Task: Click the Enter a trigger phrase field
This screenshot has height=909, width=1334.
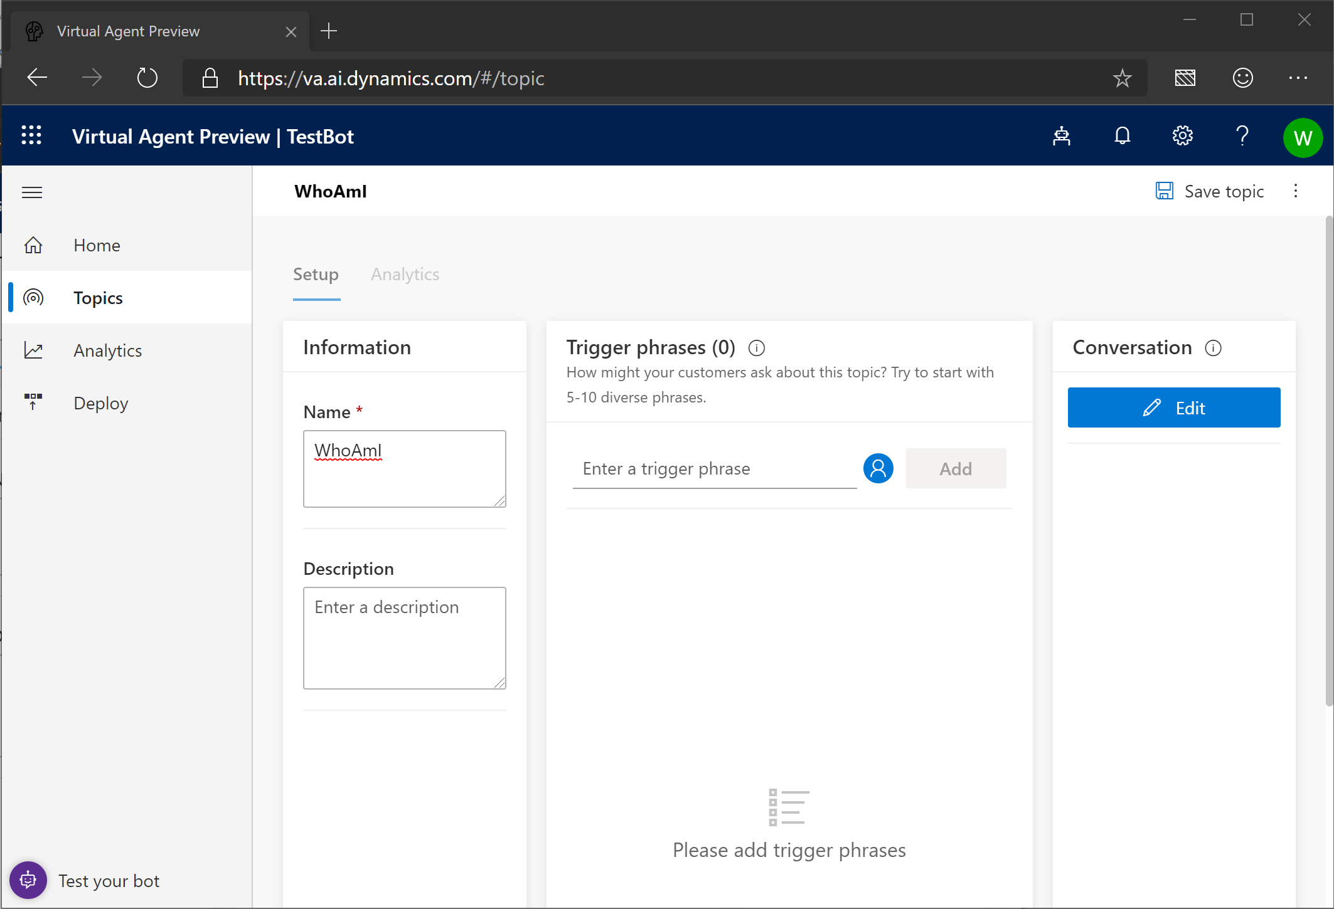Action: [714, 469]
